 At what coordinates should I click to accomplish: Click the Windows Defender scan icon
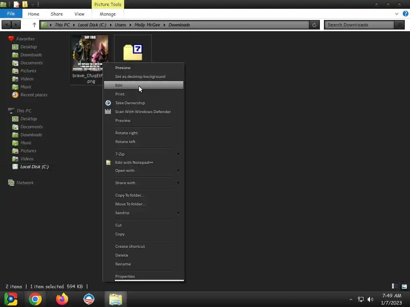pyautogui.click(x=108, y=112)
